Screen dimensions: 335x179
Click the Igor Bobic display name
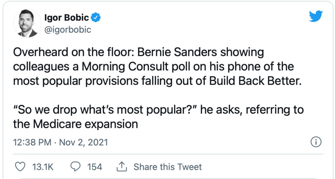pyautogui.click(x=66, y=17)
